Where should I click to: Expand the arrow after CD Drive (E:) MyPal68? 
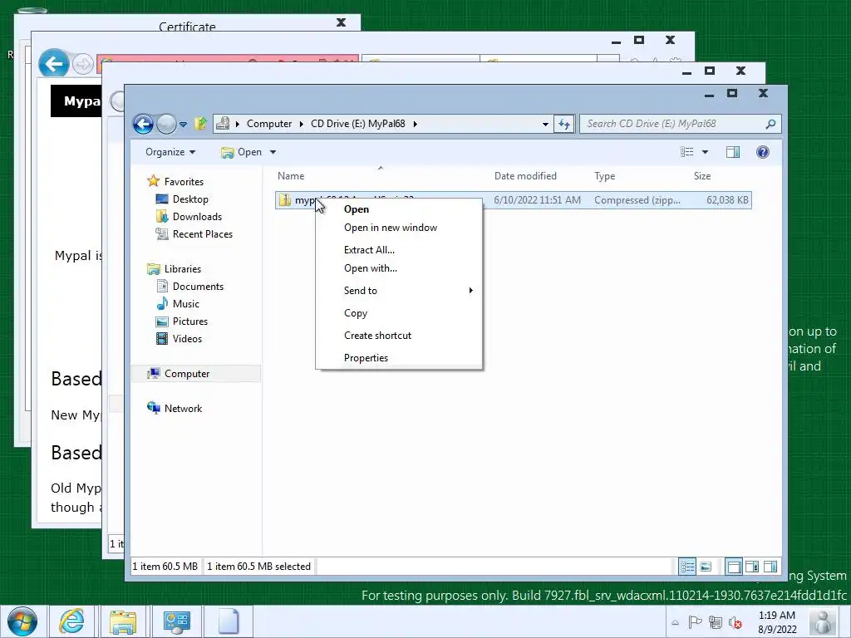coord(416,124)
